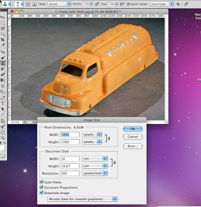Open pixel height units dropdown

92,142
